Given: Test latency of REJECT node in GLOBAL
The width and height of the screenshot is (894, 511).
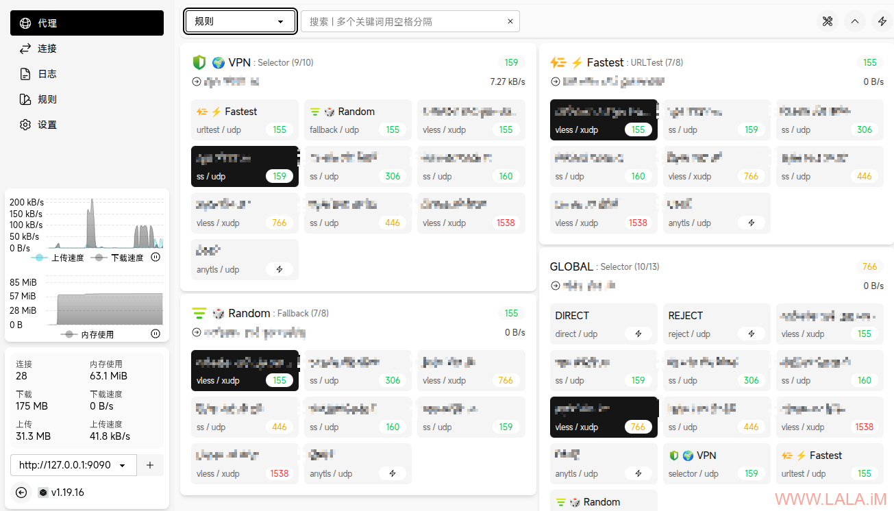Looking at the screenshot, I should 752,334.
